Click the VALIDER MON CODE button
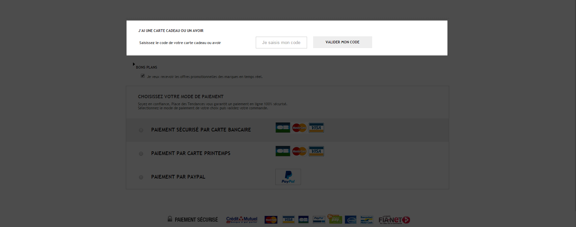The width and height of the screenshot is (576, 227). click(342, 42)
